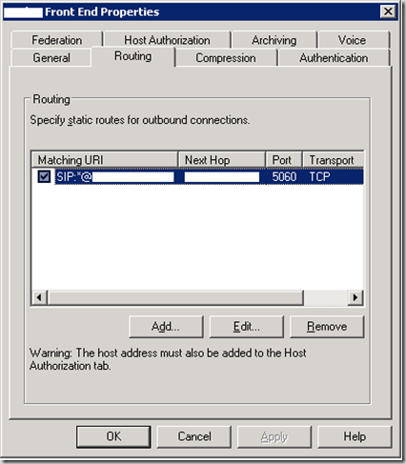
Task: Open the Authentication tab
Action: click(x=334, y=58)
